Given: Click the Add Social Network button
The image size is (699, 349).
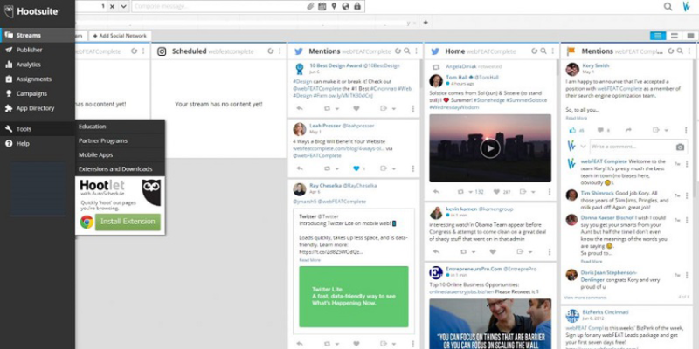Looking at the screenshot, I should [x=120, y=36].
